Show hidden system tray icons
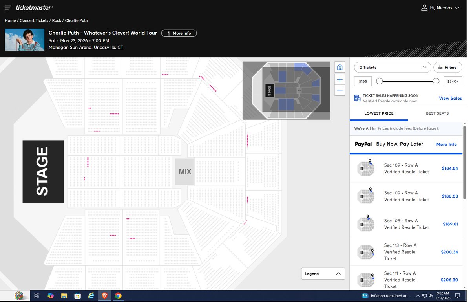The width and height of the screenshot is (471, 302). point(418,296)
